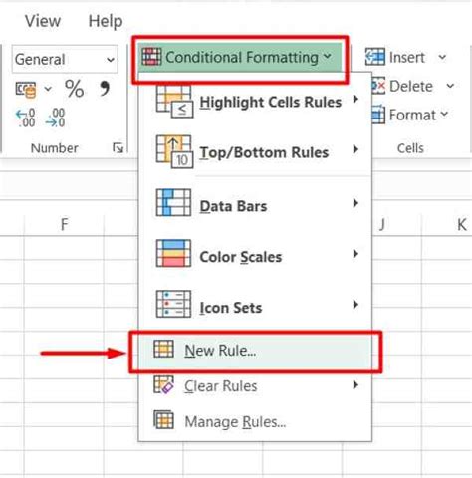Open the Number format dialog launcher
The image size is (472, 478).
(118, 147)
